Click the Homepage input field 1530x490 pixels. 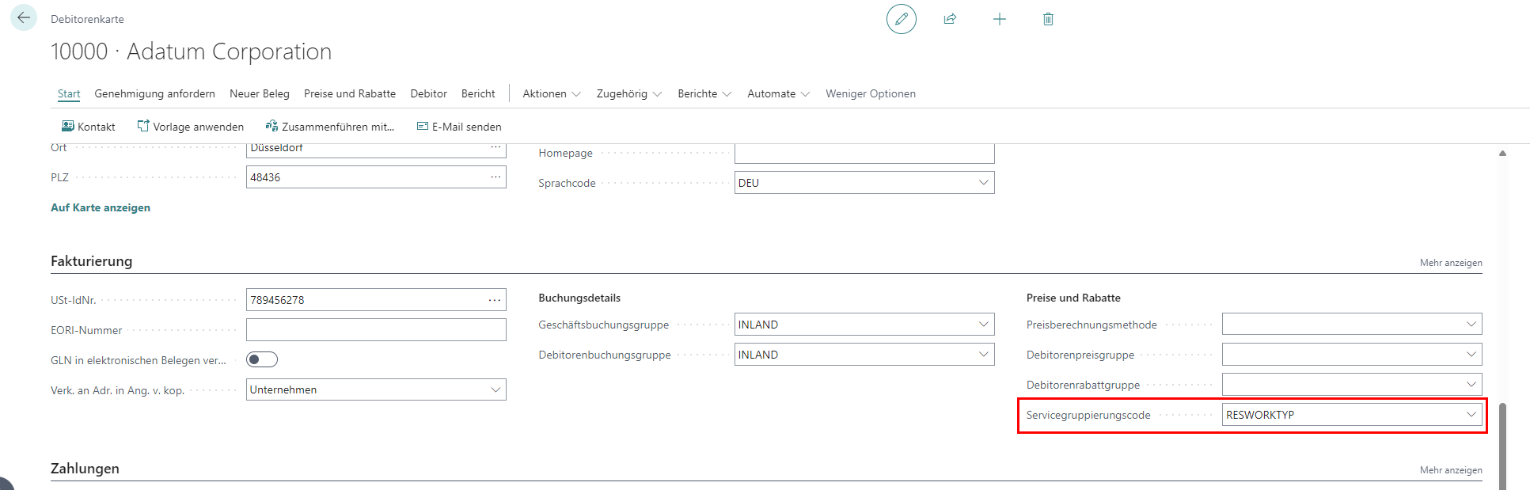pos(864,153)
